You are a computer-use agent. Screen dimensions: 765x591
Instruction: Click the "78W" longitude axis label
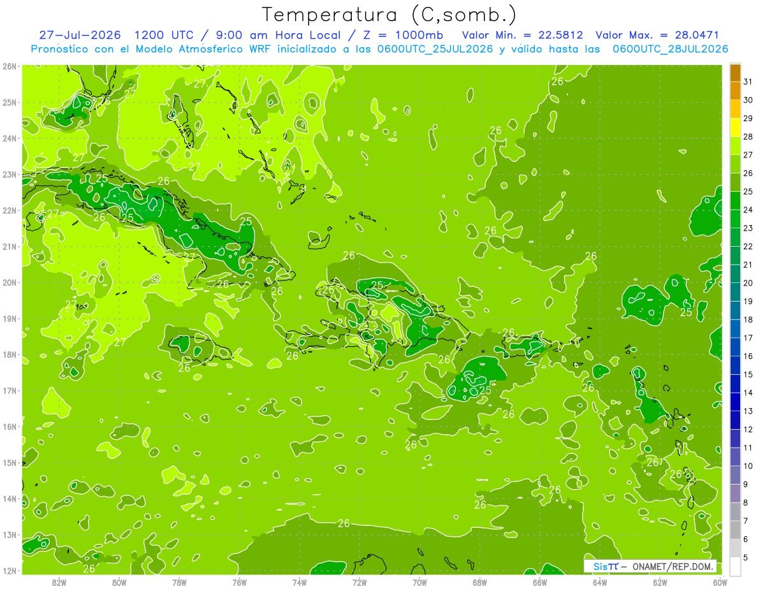click(x=179, y=582)
